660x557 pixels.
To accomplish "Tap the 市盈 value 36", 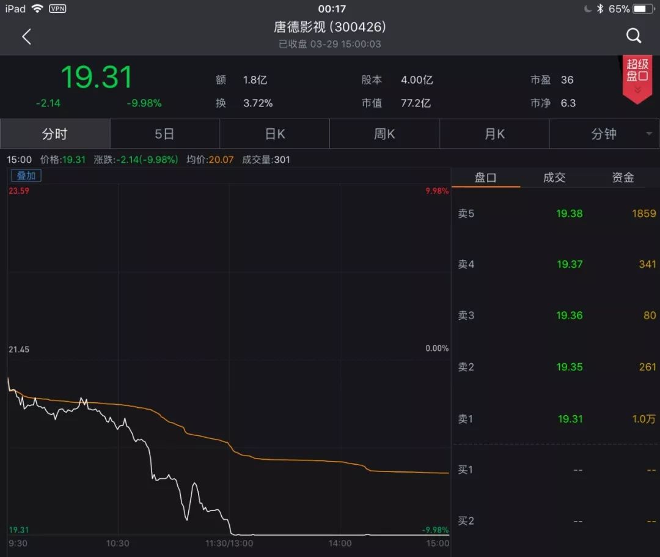I will pos(567,80).
